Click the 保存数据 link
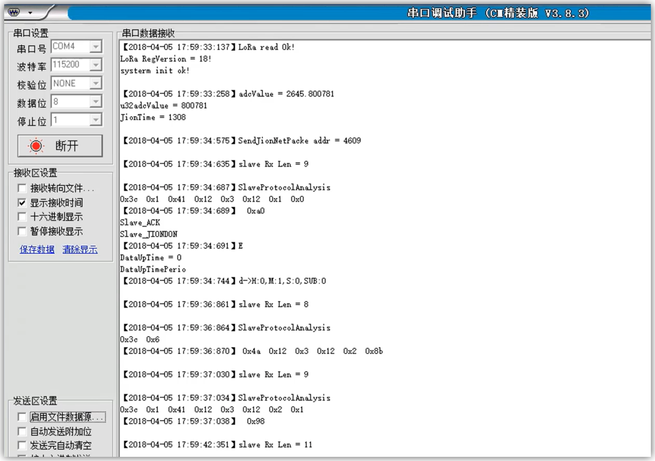The width and height of the screenshot is (655, 461). [37, 249]
